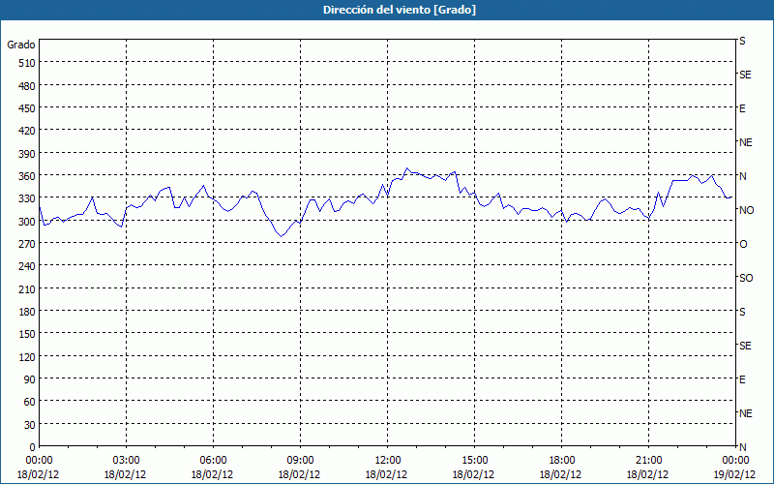Click the S compass label at 180
Viewport: 774px width, 484px height.
tap(742, 312)
